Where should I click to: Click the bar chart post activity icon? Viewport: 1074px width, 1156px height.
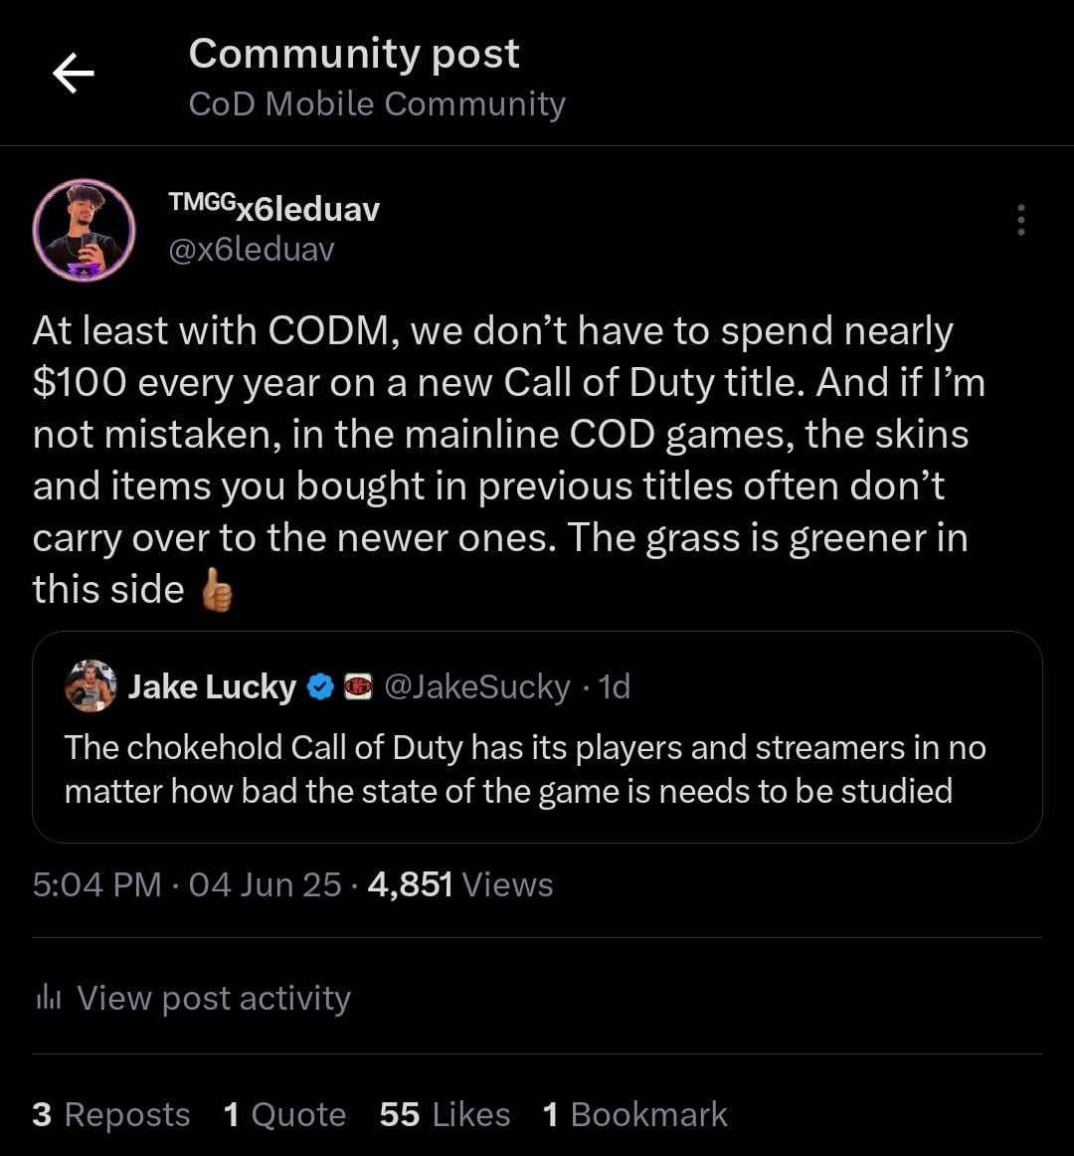click(x=49, y=998)
